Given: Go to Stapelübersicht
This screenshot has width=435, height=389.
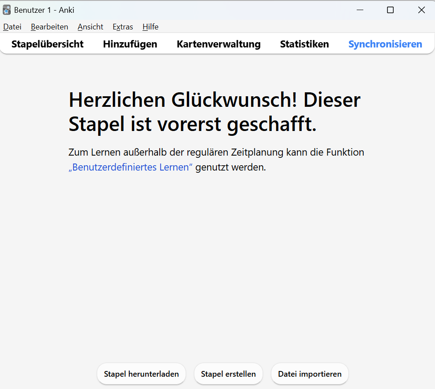Looking at the screenshot, I should (x=48, y=44).
